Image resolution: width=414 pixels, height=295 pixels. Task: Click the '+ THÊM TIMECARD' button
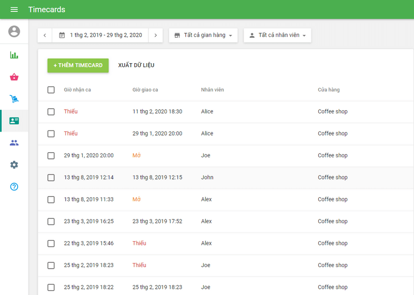pos(78,65)
